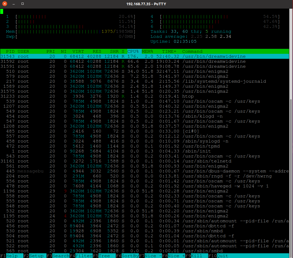
Task: Sort by MEM% column header
Action: [148, 51]
